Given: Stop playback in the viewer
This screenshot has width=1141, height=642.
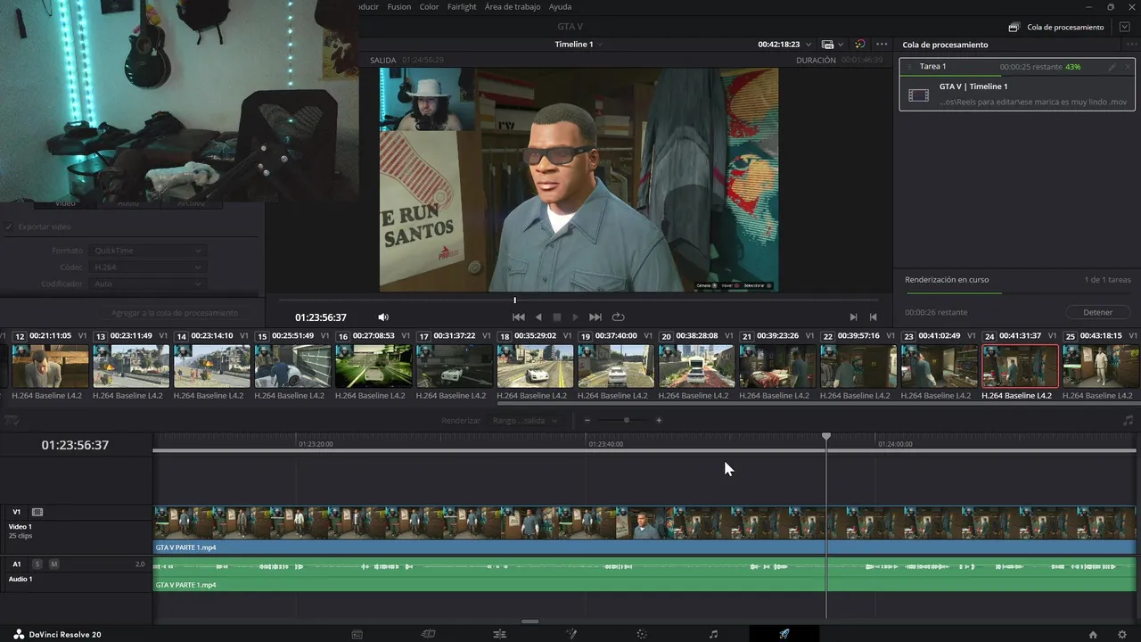Looking at the screenshot, I should (557, 317).
